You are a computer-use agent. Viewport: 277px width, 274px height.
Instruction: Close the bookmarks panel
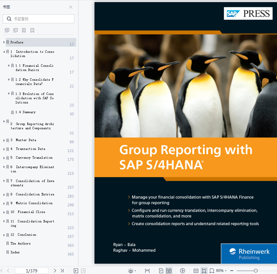pyautogui.click(x=71, y=7)
